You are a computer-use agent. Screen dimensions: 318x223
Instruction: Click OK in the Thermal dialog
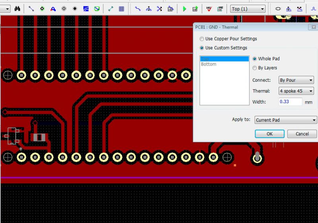tap(270, 134)
